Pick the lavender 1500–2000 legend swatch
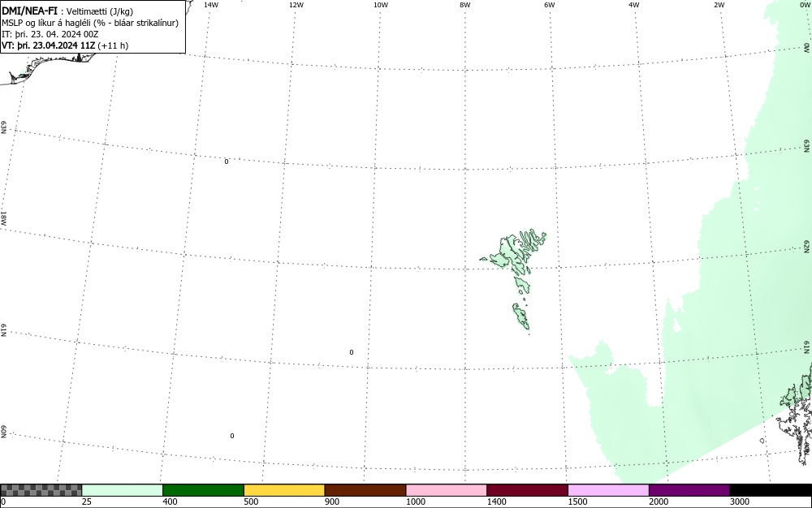The width and height of the screenshot is (812, 508). click(608, 490)
